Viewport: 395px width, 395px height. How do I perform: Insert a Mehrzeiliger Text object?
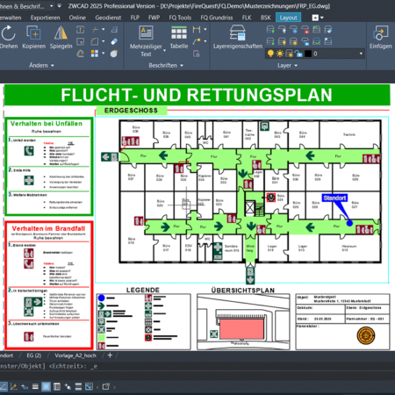point(146,41)
